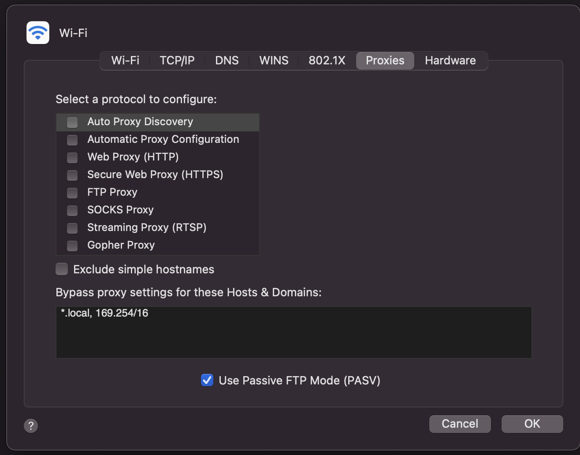Image resolution: width=580 pixels, height=455 pixels.
Task: Enable SOCKS Proxy
Action: [x=72, y=210]
